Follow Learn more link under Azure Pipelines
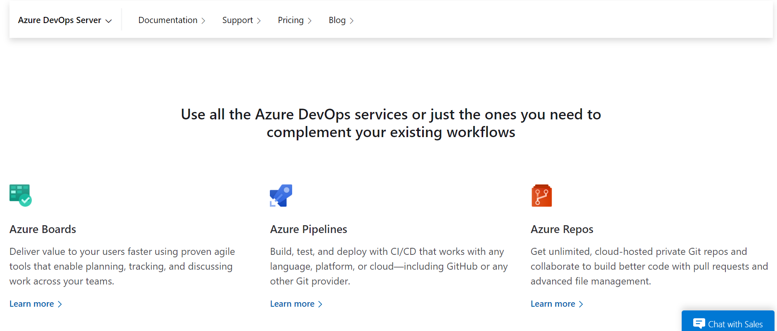777x331 pixels. click(296, 304)
